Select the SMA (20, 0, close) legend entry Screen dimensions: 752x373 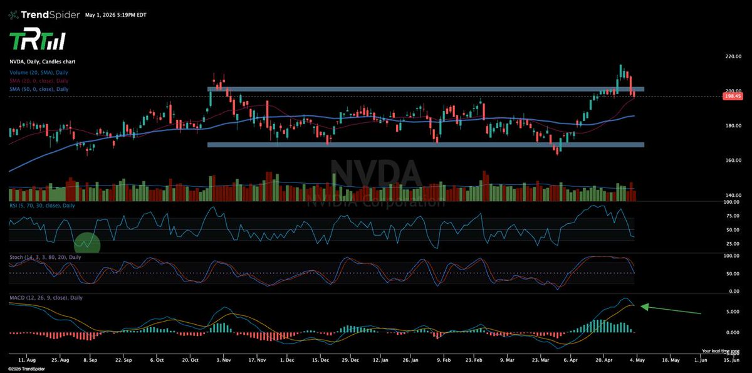click(39, 81)
